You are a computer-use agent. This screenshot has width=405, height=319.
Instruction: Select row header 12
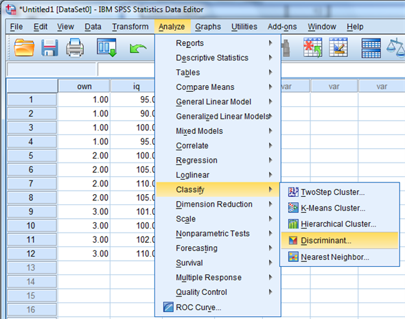pos(32,253)
